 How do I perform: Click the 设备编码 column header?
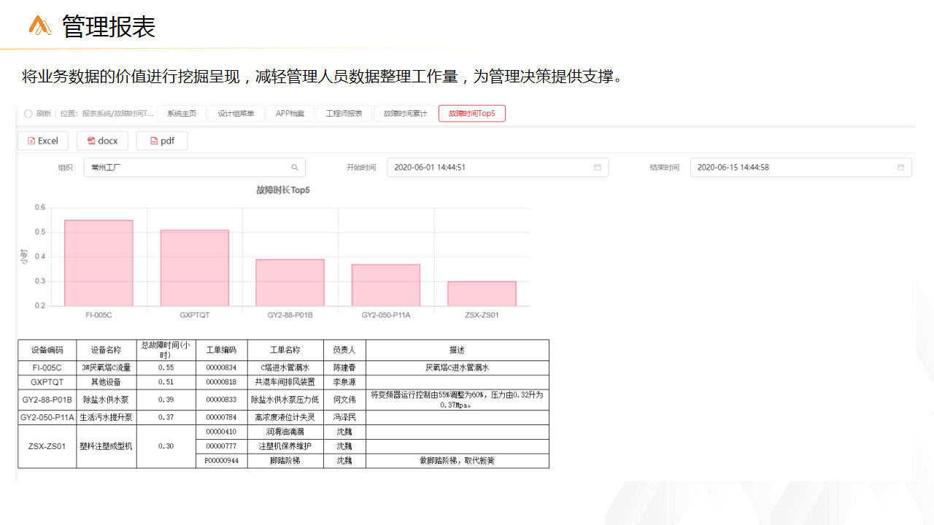click(47, 350)
